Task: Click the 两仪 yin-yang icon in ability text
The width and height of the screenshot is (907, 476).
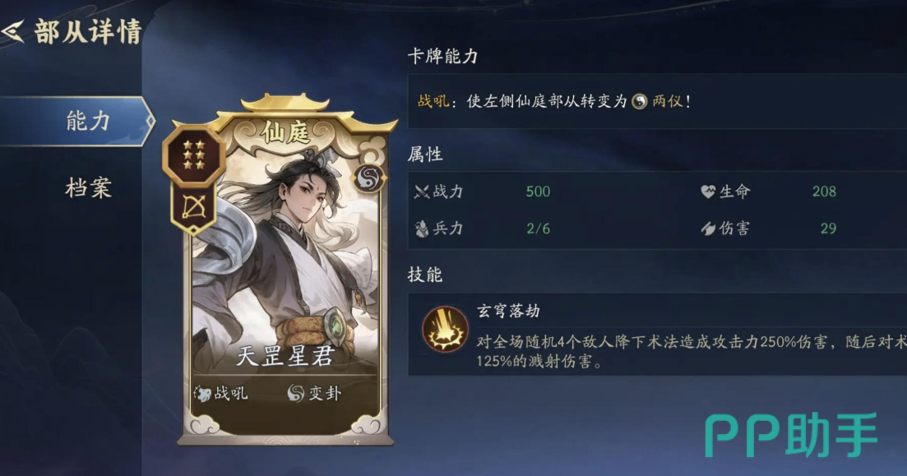Action: (x=639, y=102)
